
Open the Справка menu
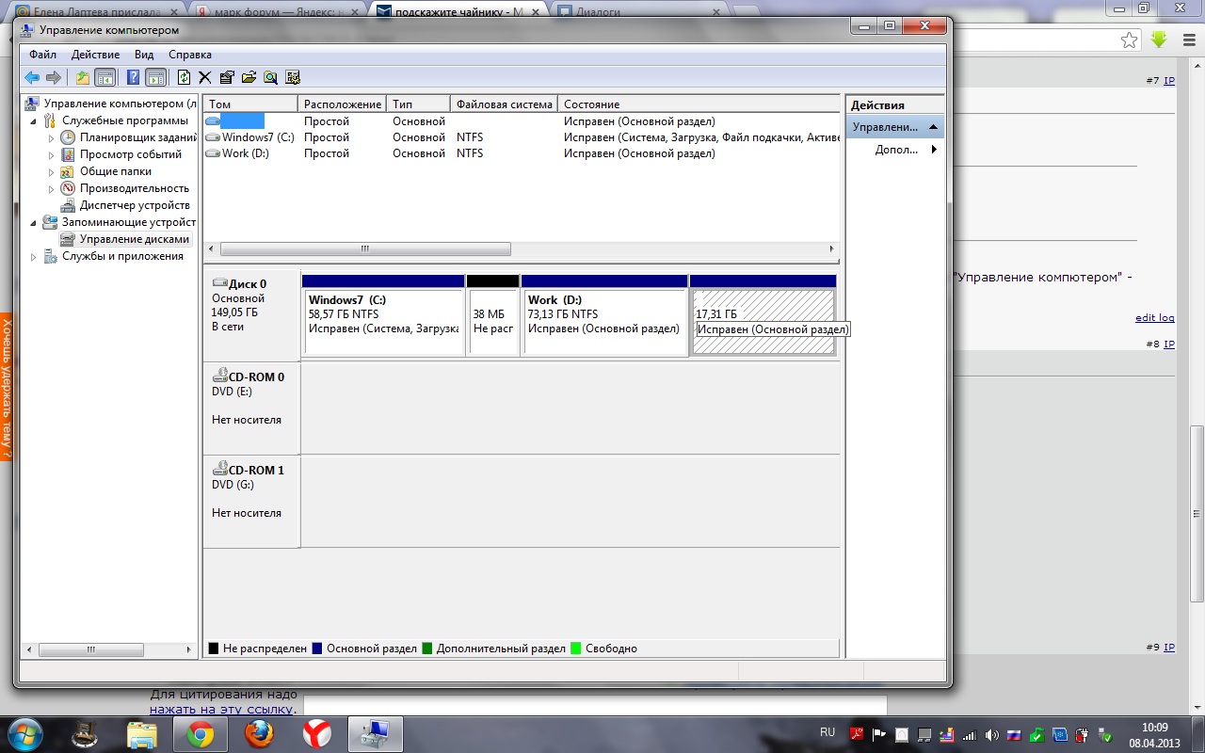coord(189,55)
